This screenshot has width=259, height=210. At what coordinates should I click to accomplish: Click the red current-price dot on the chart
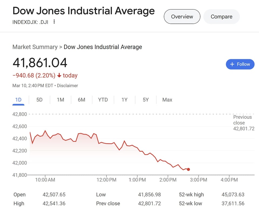click(x=188, y=170)
